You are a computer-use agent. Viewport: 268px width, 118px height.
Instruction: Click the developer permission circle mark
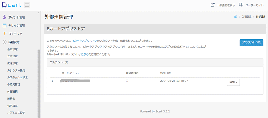[127, 81]
